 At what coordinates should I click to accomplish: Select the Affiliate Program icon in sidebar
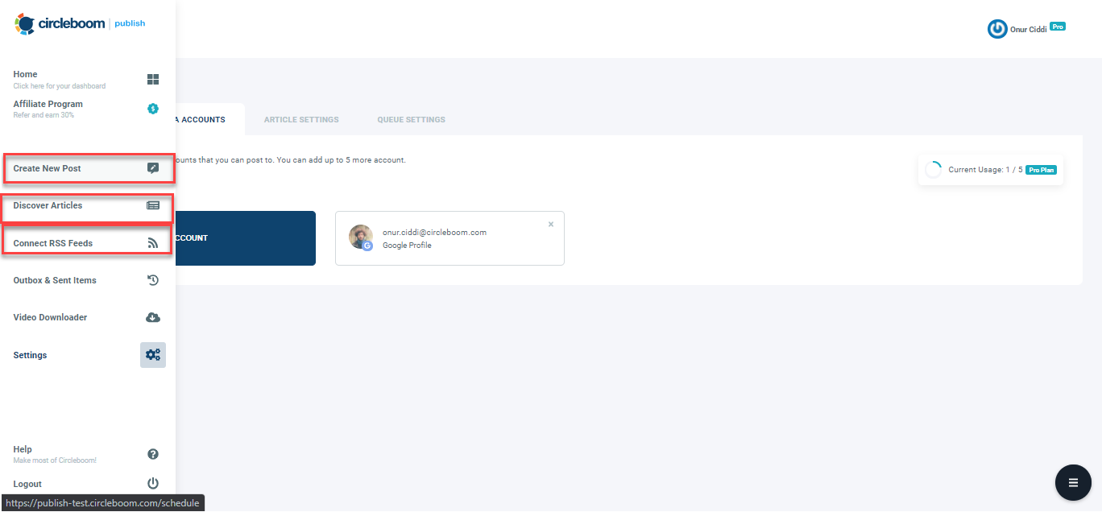pyautogui.click(x=152, y=109)
